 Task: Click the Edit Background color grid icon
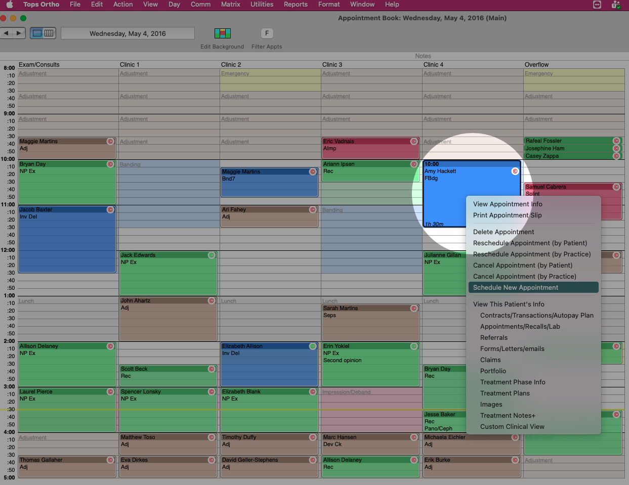(223, 33)
